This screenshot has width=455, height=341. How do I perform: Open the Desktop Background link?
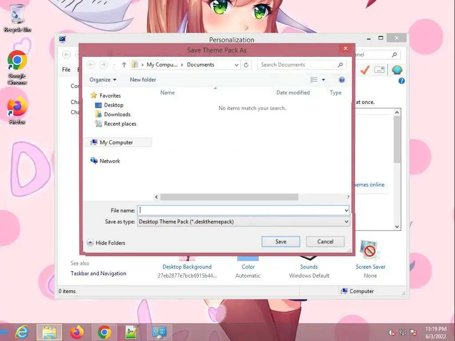coord(187,267)
